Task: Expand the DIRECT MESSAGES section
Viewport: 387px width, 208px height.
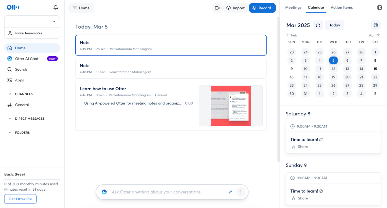Action: (10, 119)
